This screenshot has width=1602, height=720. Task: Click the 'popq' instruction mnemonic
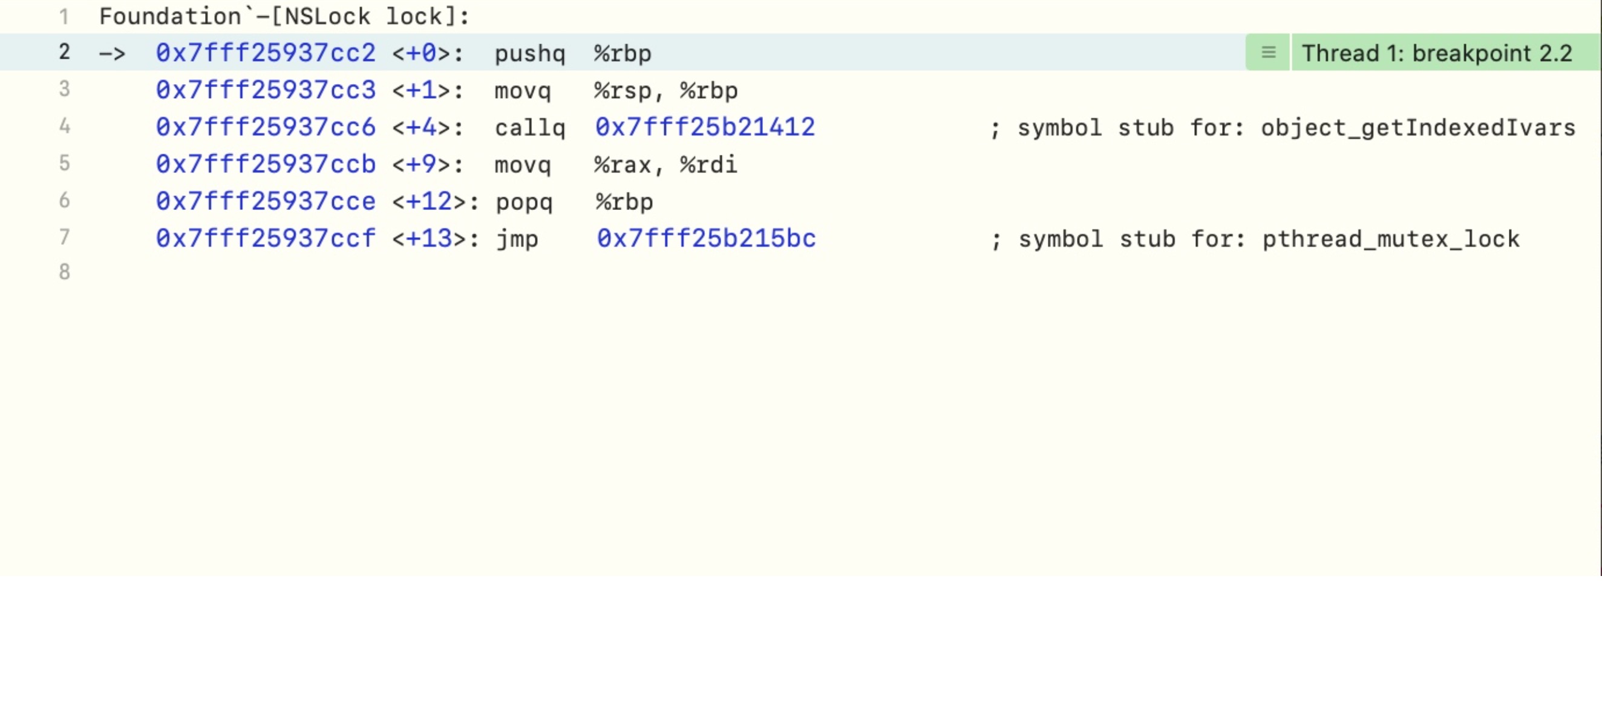(x=525, y=203)
